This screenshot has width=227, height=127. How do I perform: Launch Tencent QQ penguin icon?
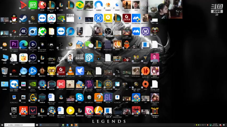click(x=14, y=19)
